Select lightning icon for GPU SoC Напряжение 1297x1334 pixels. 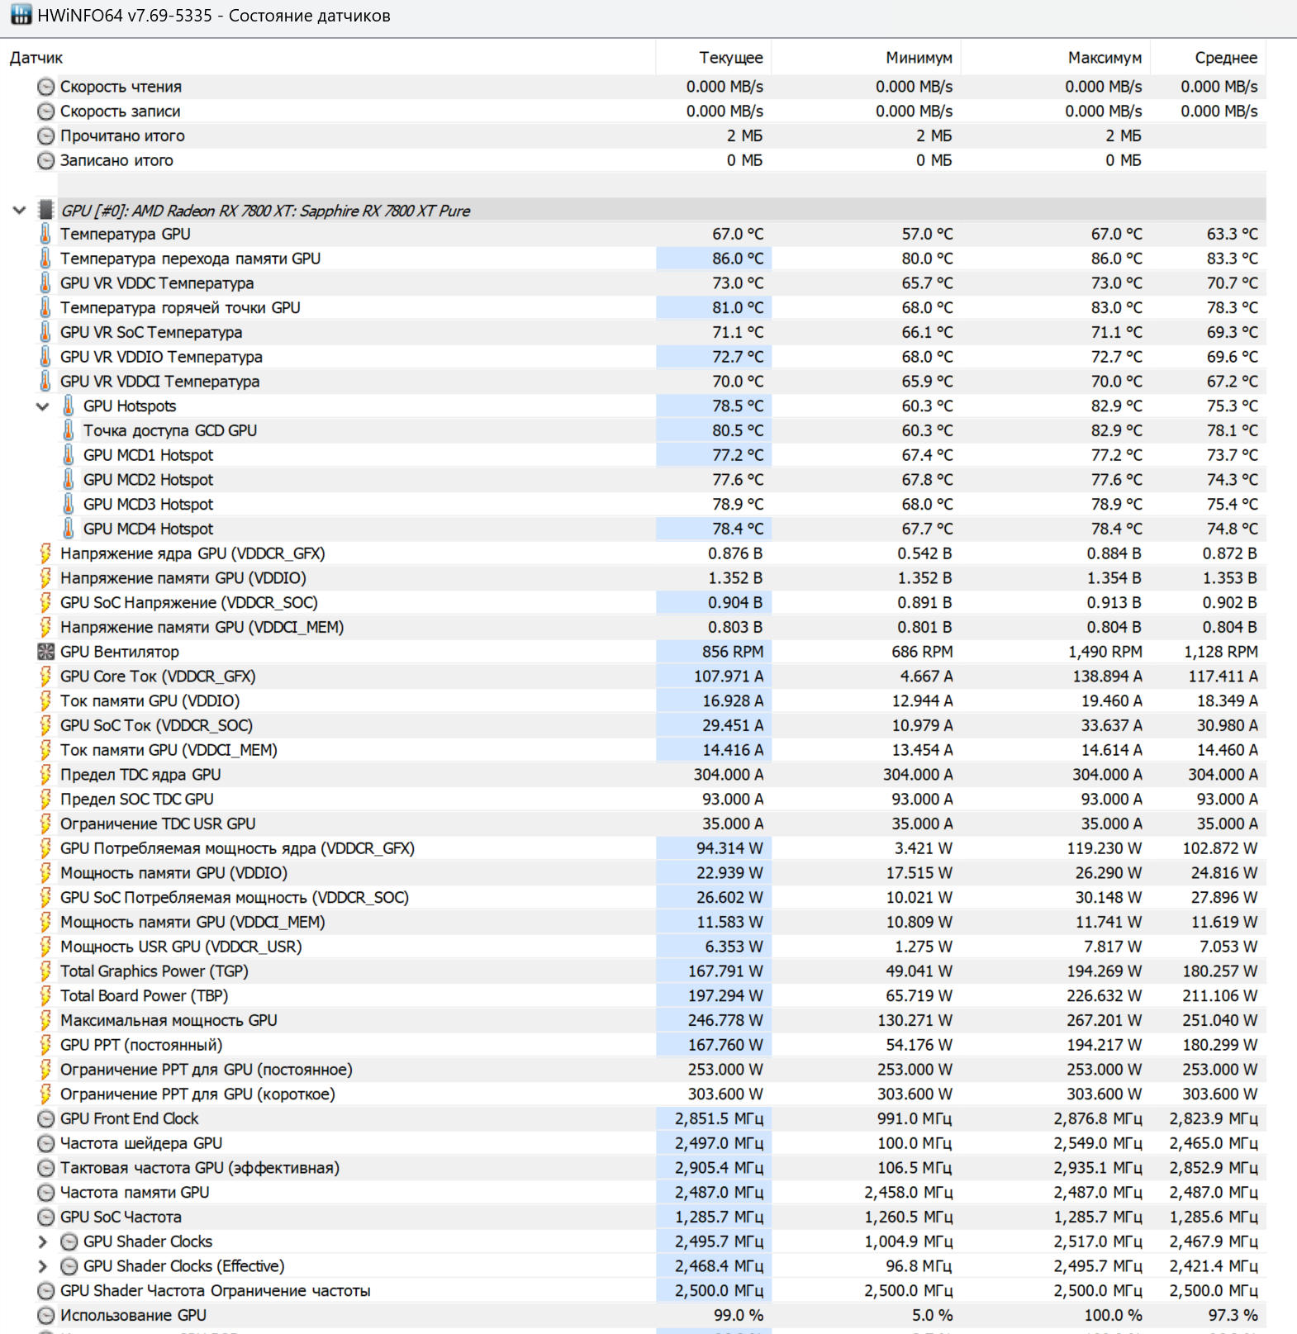coord(45,603)
